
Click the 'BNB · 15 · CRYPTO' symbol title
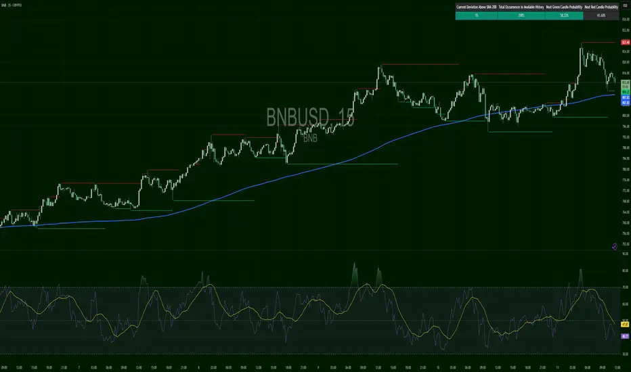(x=12, y=5)
